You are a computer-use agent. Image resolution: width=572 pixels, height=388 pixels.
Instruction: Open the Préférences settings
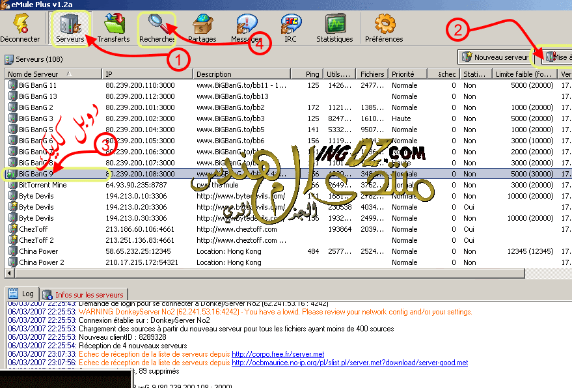coord(384,28)
